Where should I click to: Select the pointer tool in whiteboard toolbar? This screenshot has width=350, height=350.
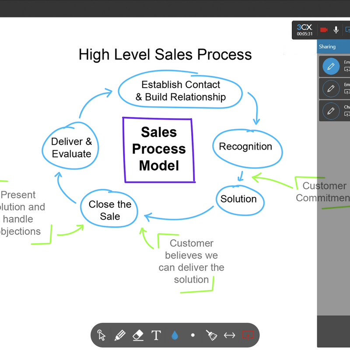(101, 336)
